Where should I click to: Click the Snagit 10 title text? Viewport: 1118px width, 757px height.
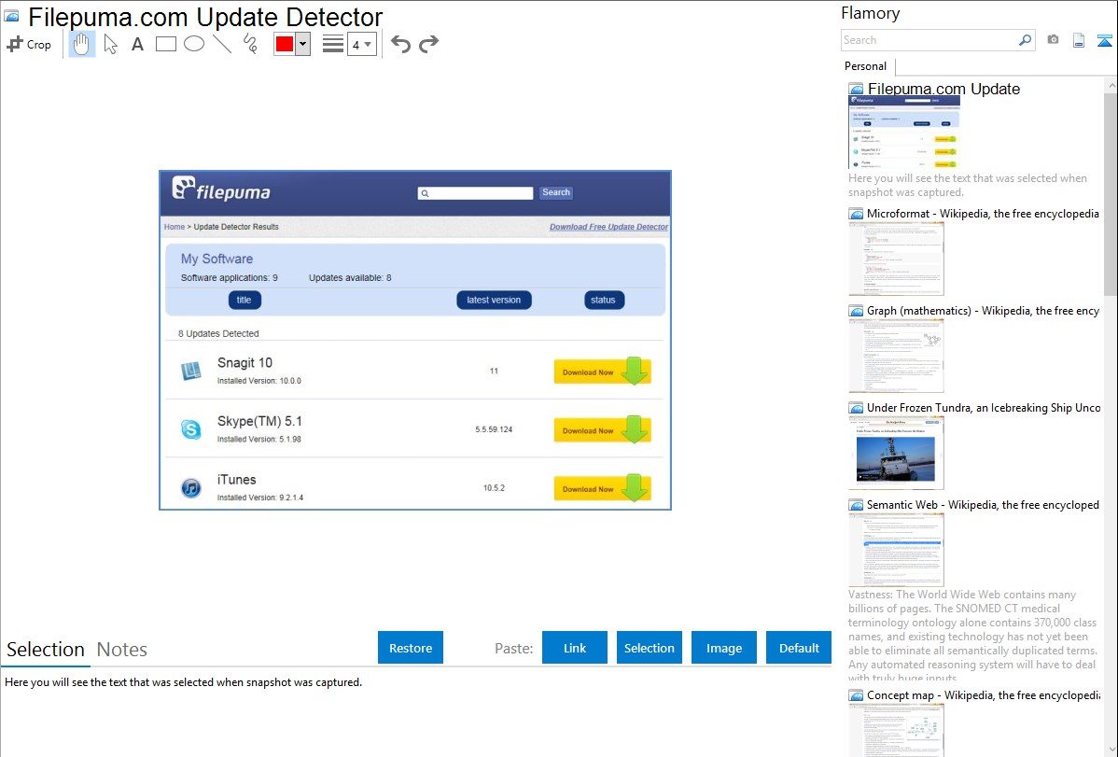(x=245, y=363)
